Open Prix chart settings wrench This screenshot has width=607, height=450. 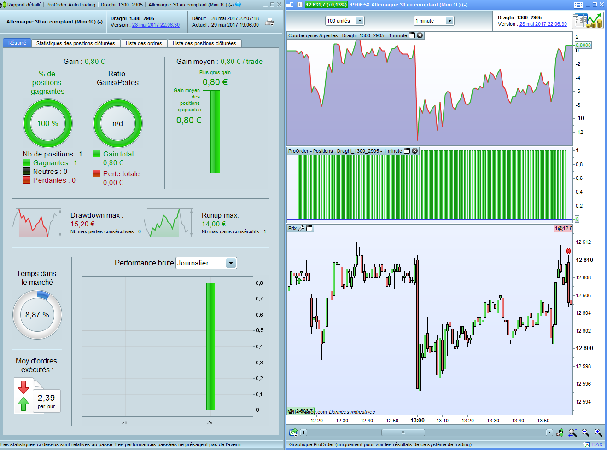click(x=302, y=228)
